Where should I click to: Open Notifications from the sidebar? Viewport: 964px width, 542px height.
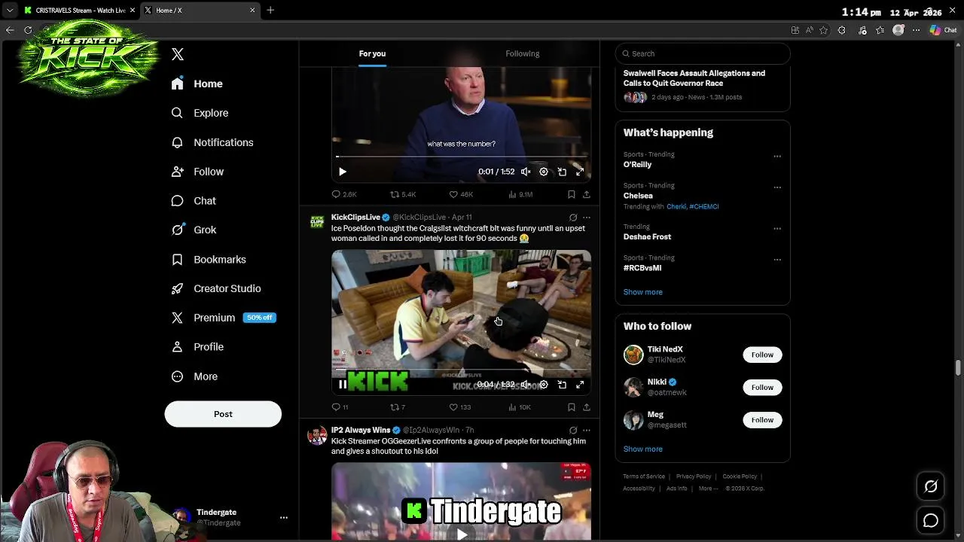(x=212, y=142)
